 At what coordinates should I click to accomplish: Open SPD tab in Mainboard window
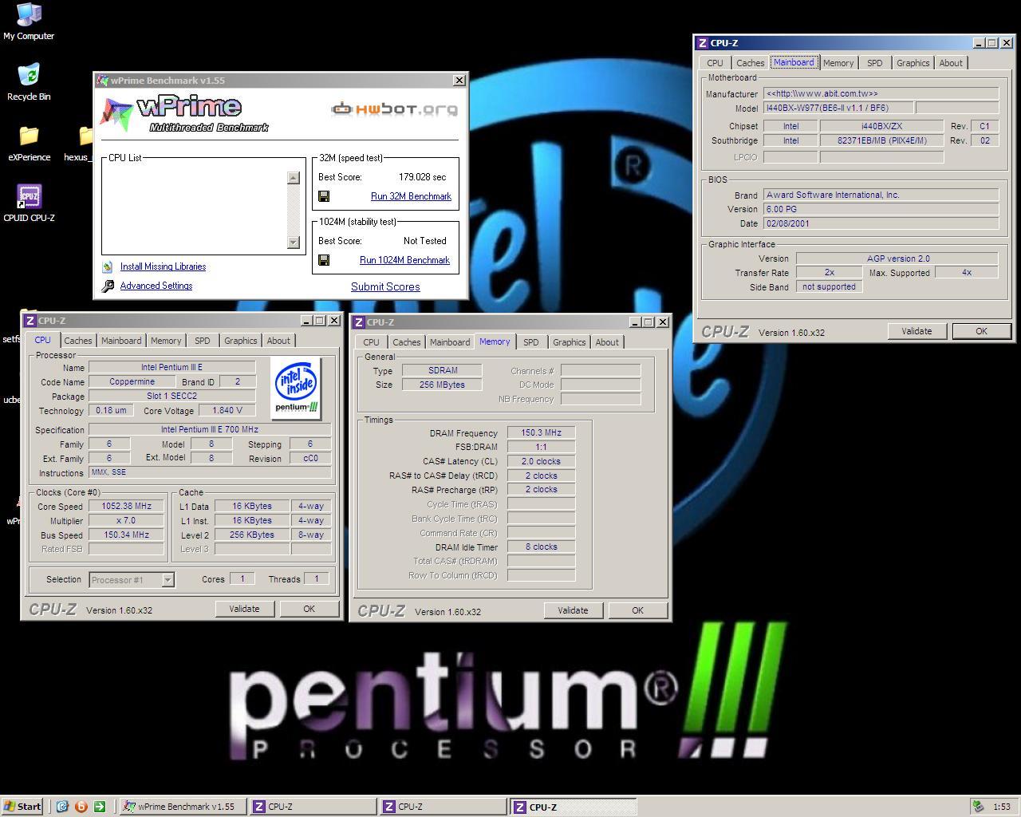(x=875, y=63)
